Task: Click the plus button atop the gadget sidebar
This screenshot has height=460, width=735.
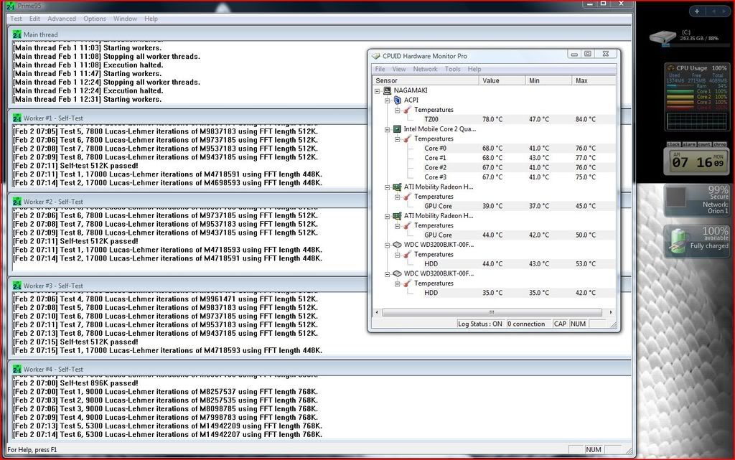Action: point(696,11)
